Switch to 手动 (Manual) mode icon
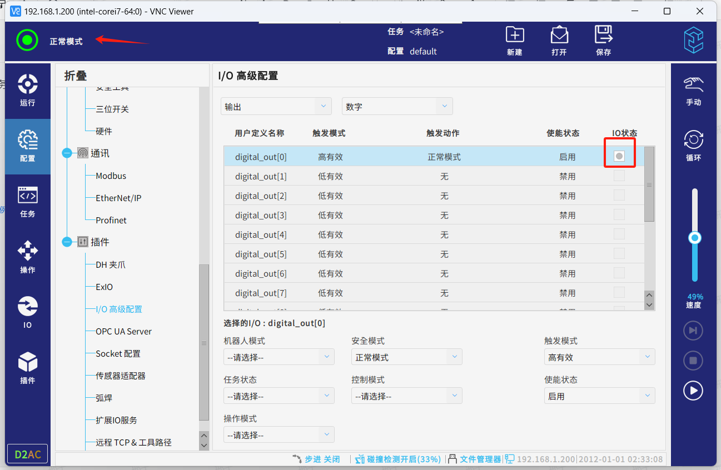The height and width of the screenshot is (470, 721). pos(693,91)
